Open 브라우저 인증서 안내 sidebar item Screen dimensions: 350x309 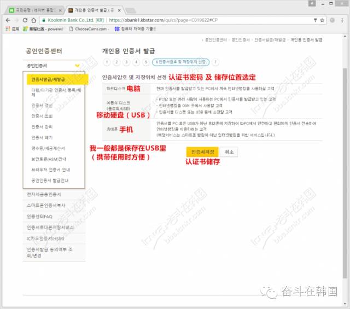(x=50, y=170)
